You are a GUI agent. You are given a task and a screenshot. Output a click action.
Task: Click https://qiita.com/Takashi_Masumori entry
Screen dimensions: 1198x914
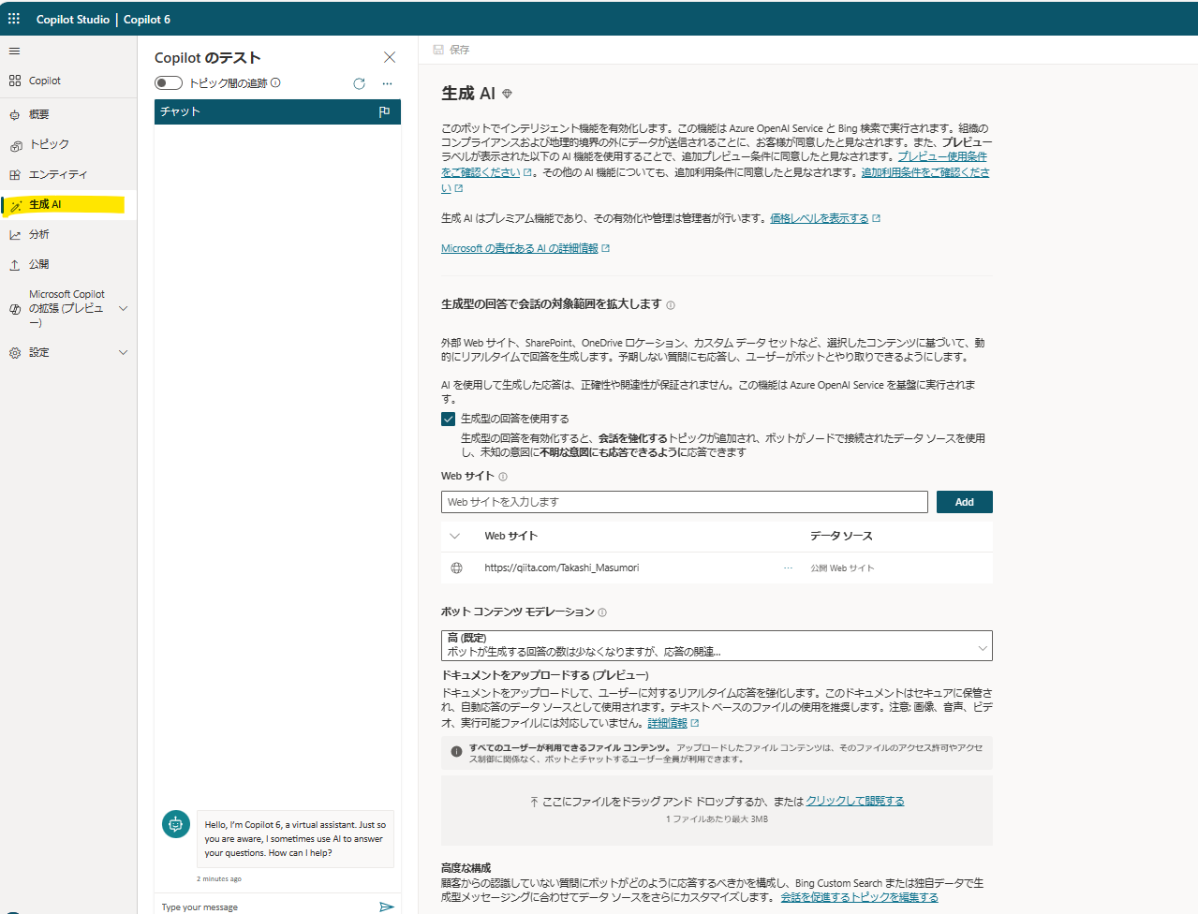click(562, 568)
